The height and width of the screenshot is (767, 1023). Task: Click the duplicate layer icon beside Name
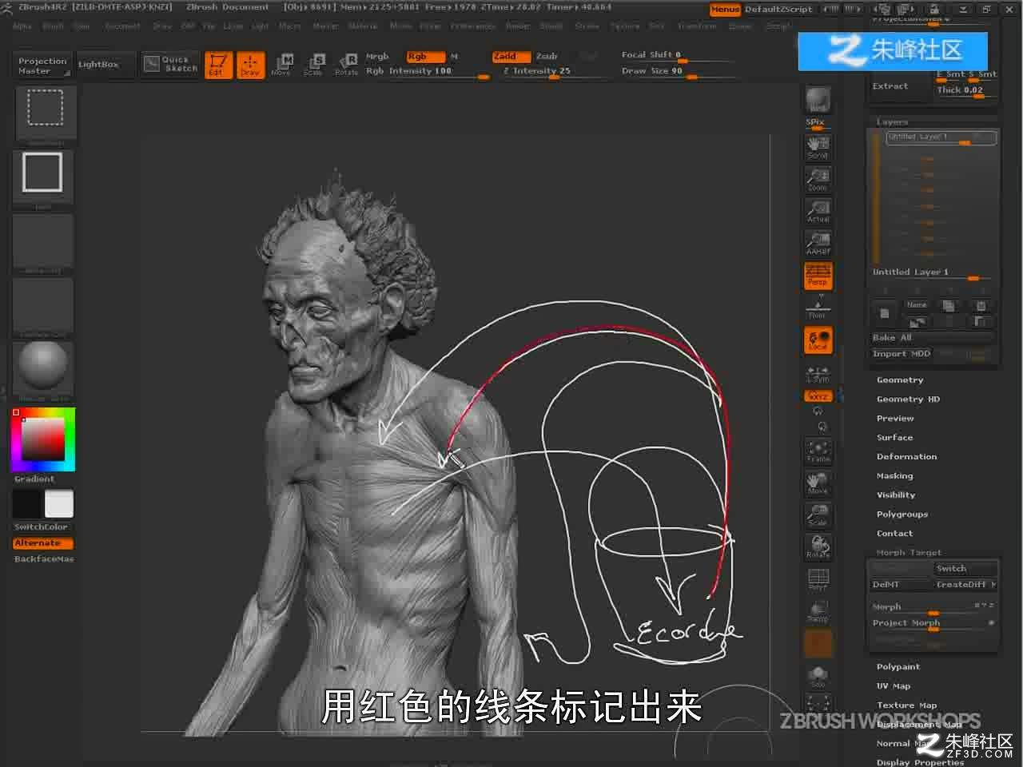coord(949,306)
